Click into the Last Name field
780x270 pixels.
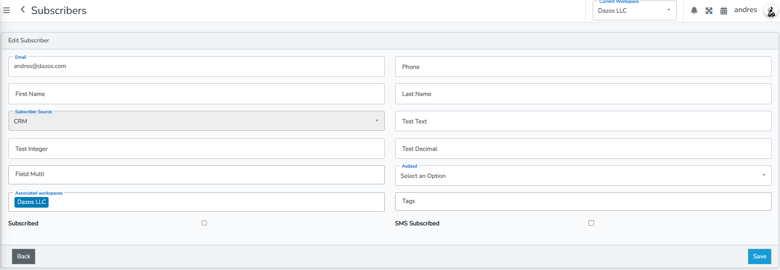583,94
